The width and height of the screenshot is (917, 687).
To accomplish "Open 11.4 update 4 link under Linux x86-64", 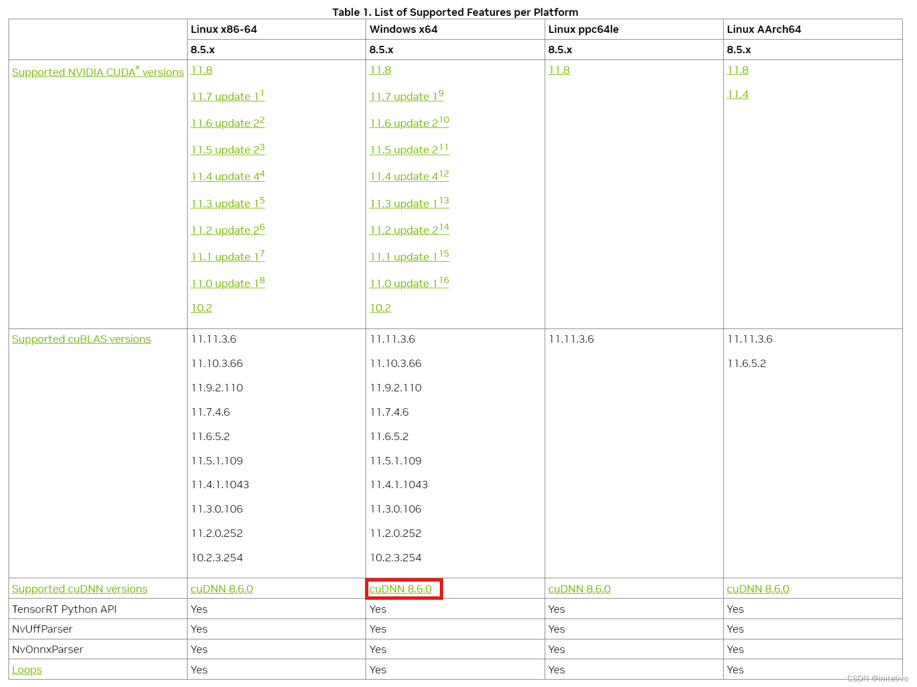I will [x=228, y=176].
